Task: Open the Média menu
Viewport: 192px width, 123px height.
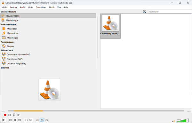Action: point(4,7)
